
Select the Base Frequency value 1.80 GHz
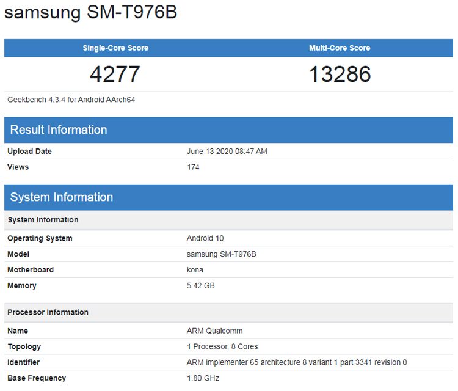[203, 378]
